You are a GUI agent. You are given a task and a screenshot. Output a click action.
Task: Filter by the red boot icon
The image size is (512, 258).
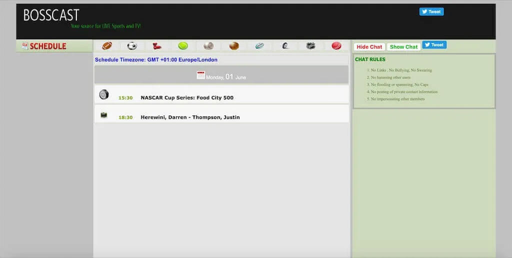click(157, 46)
